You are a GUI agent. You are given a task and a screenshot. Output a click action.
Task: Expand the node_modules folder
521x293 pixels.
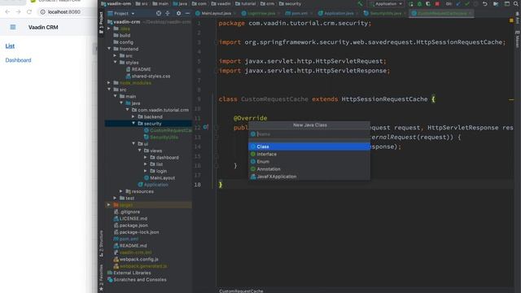[x=109, y=83]
